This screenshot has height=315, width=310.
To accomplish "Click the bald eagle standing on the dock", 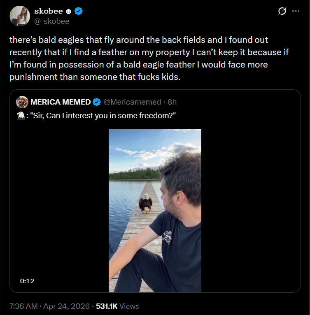I will tap(145, 203).
